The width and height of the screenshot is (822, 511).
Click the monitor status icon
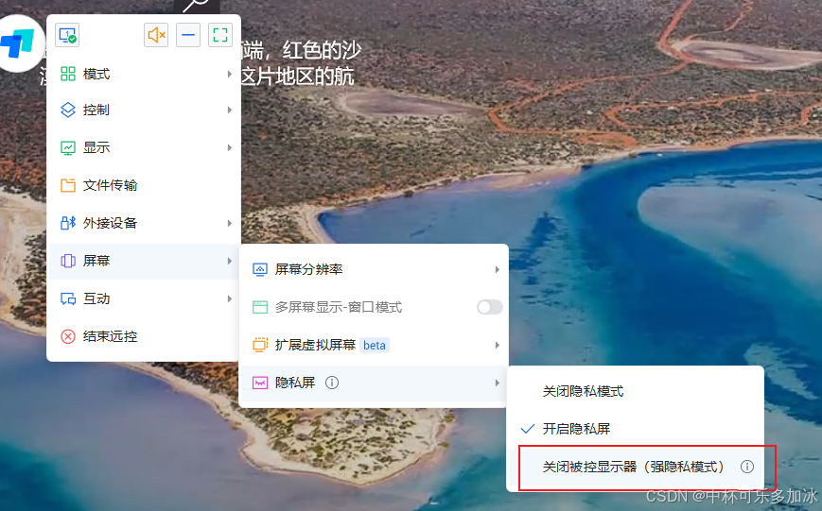tap(67, 35)
